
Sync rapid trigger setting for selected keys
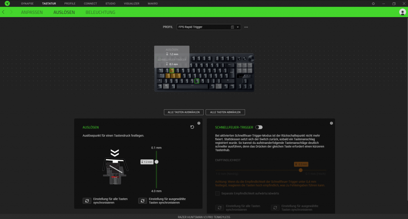pos(275,207)
